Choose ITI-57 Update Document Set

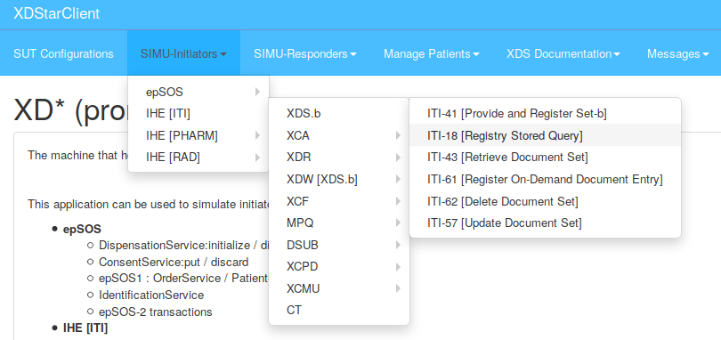click(545, 223)
